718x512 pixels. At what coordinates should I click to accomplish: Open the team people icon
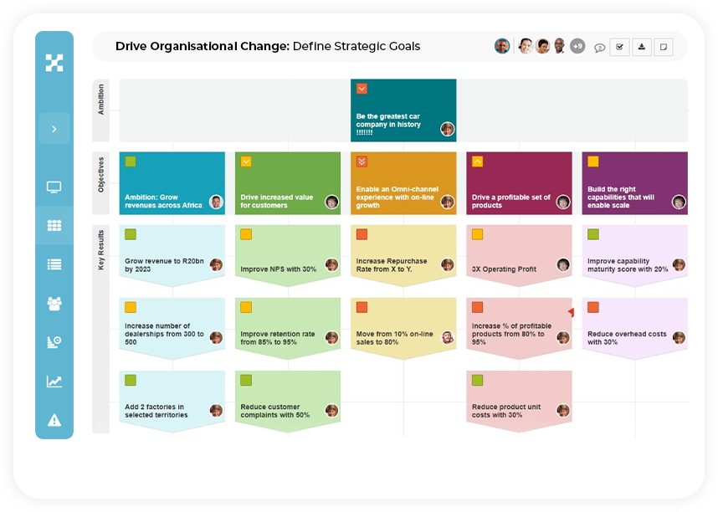click(54, 304)
